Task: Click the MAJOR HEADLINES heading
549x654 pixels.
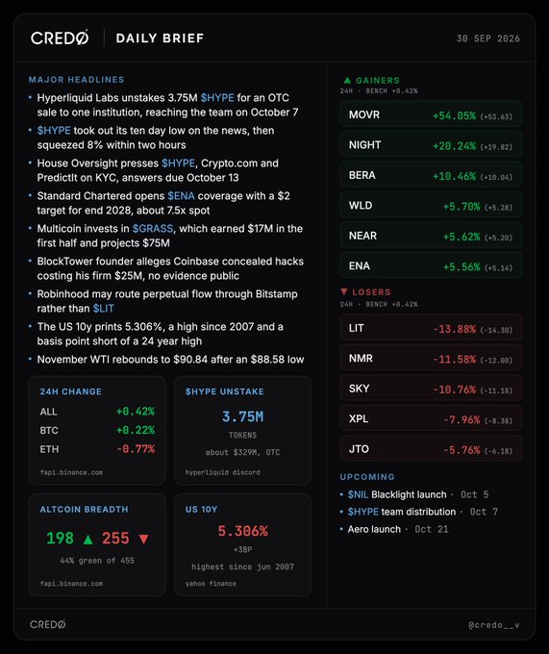Action: pyautogui.click(x=76, y=80)
